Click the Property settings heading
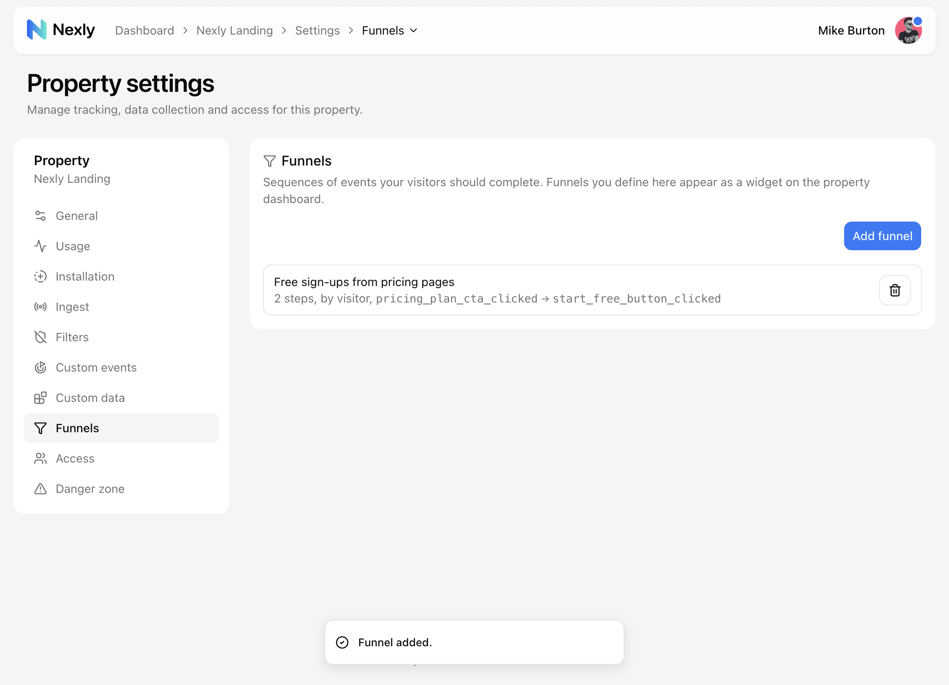 pos(121,83)
